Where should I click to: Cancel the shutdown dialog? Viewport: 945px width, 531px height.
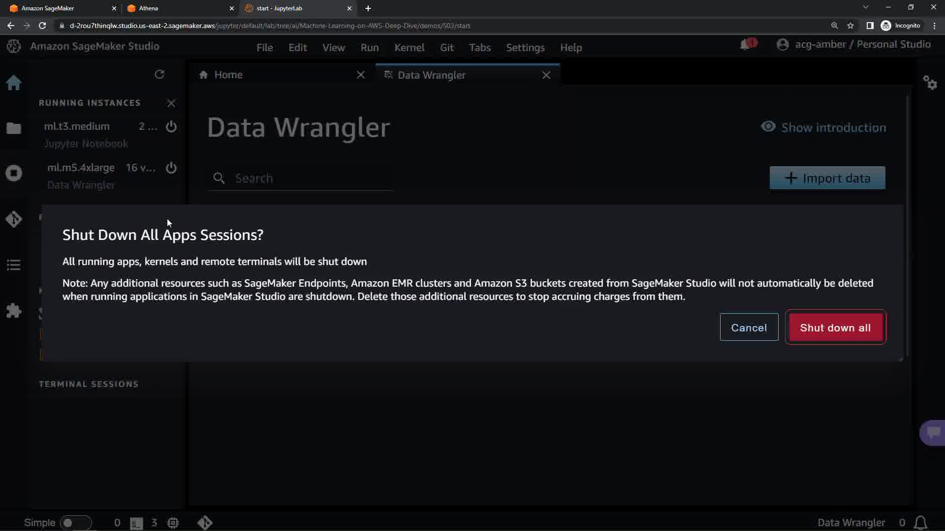pos(749,327)
